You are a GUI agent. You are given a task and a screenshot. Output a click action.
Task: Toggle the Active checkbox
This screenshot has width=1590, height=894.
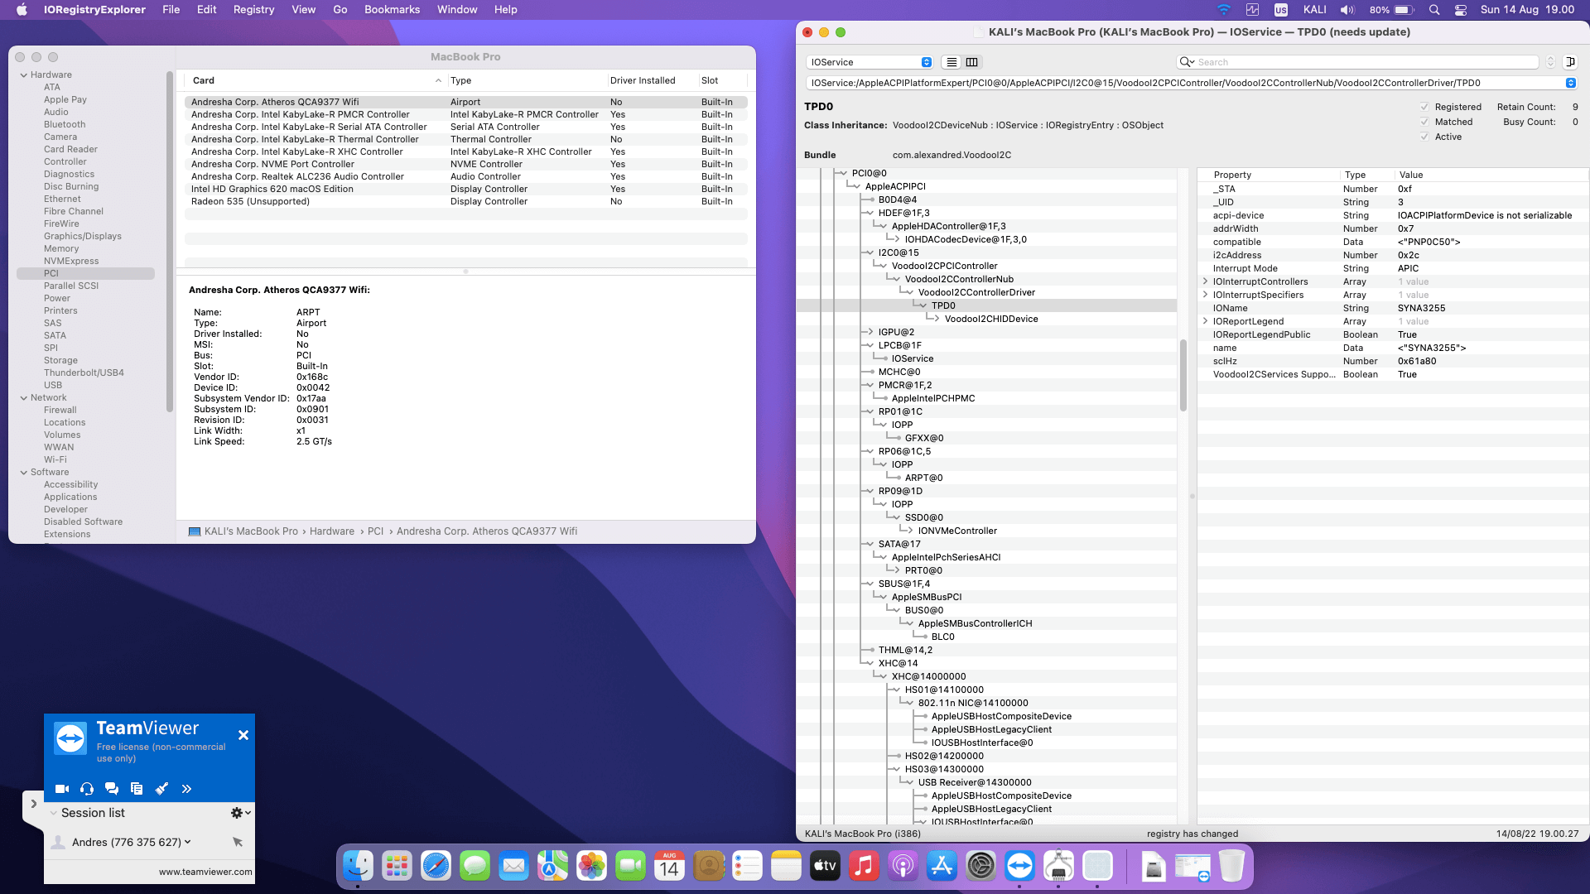coord(1424,137)
